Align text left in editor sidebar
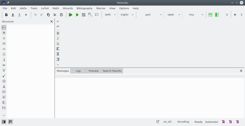 [58, 49]
